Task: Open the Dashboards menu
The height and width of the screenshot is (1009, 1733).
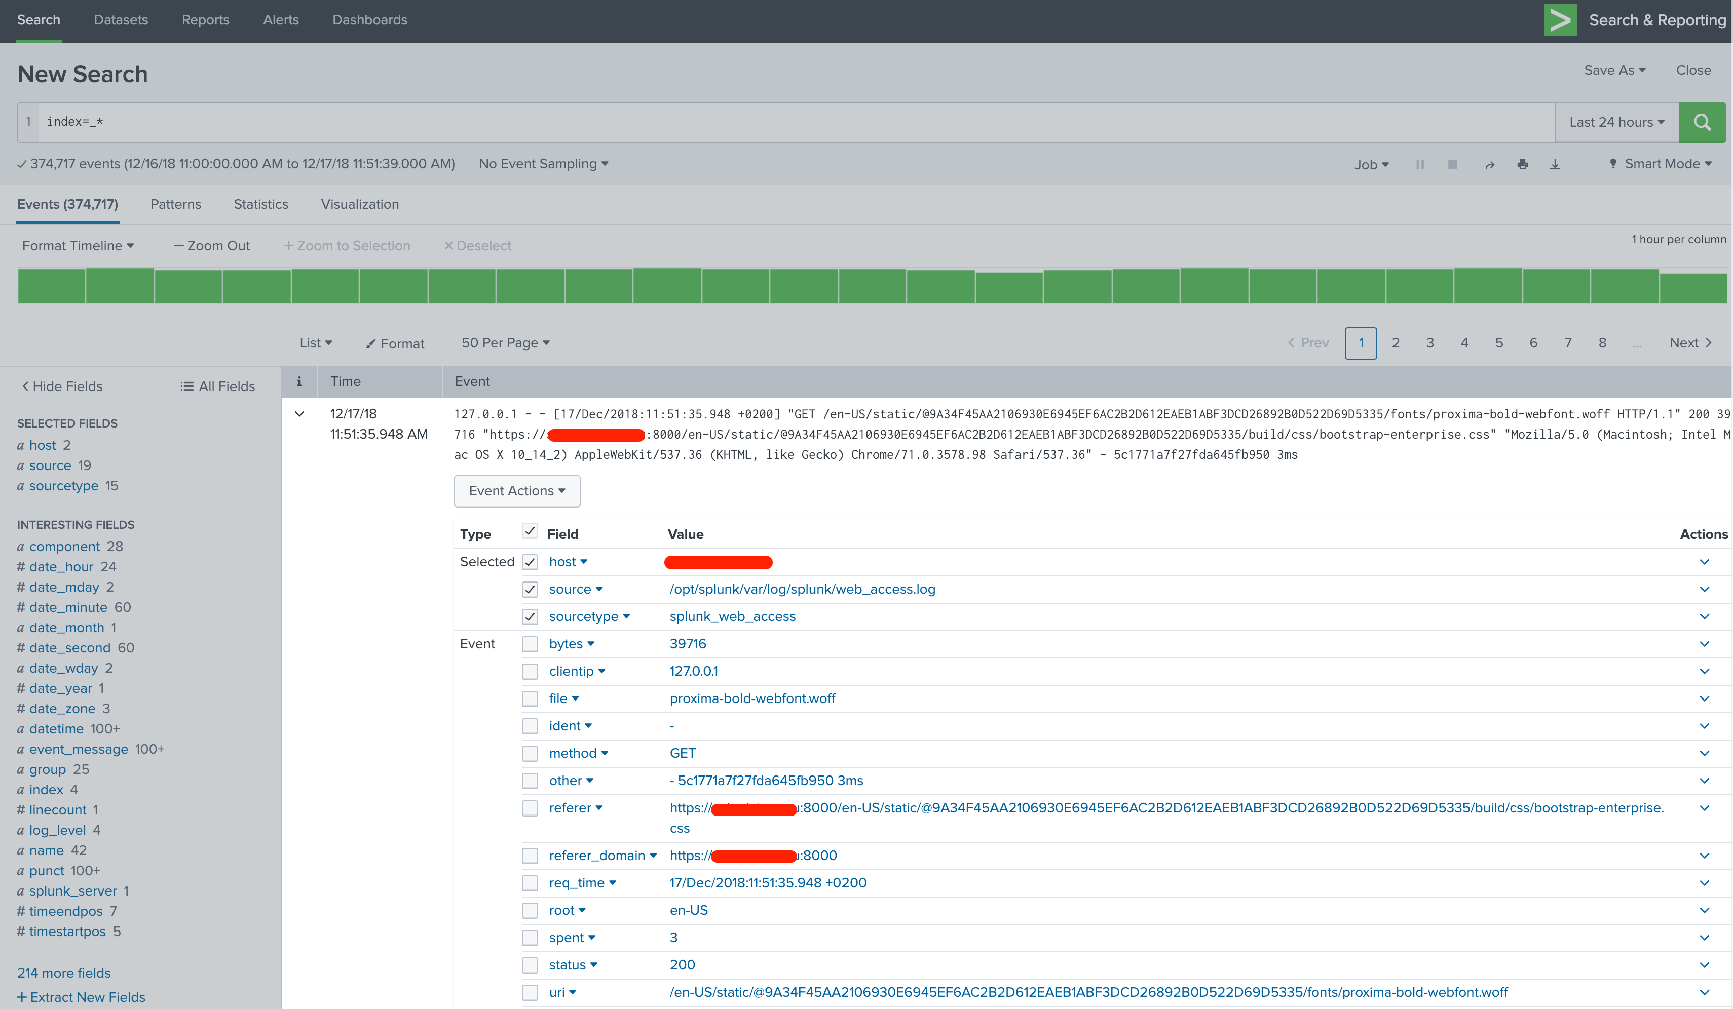Action: click(x=369, y=20)
